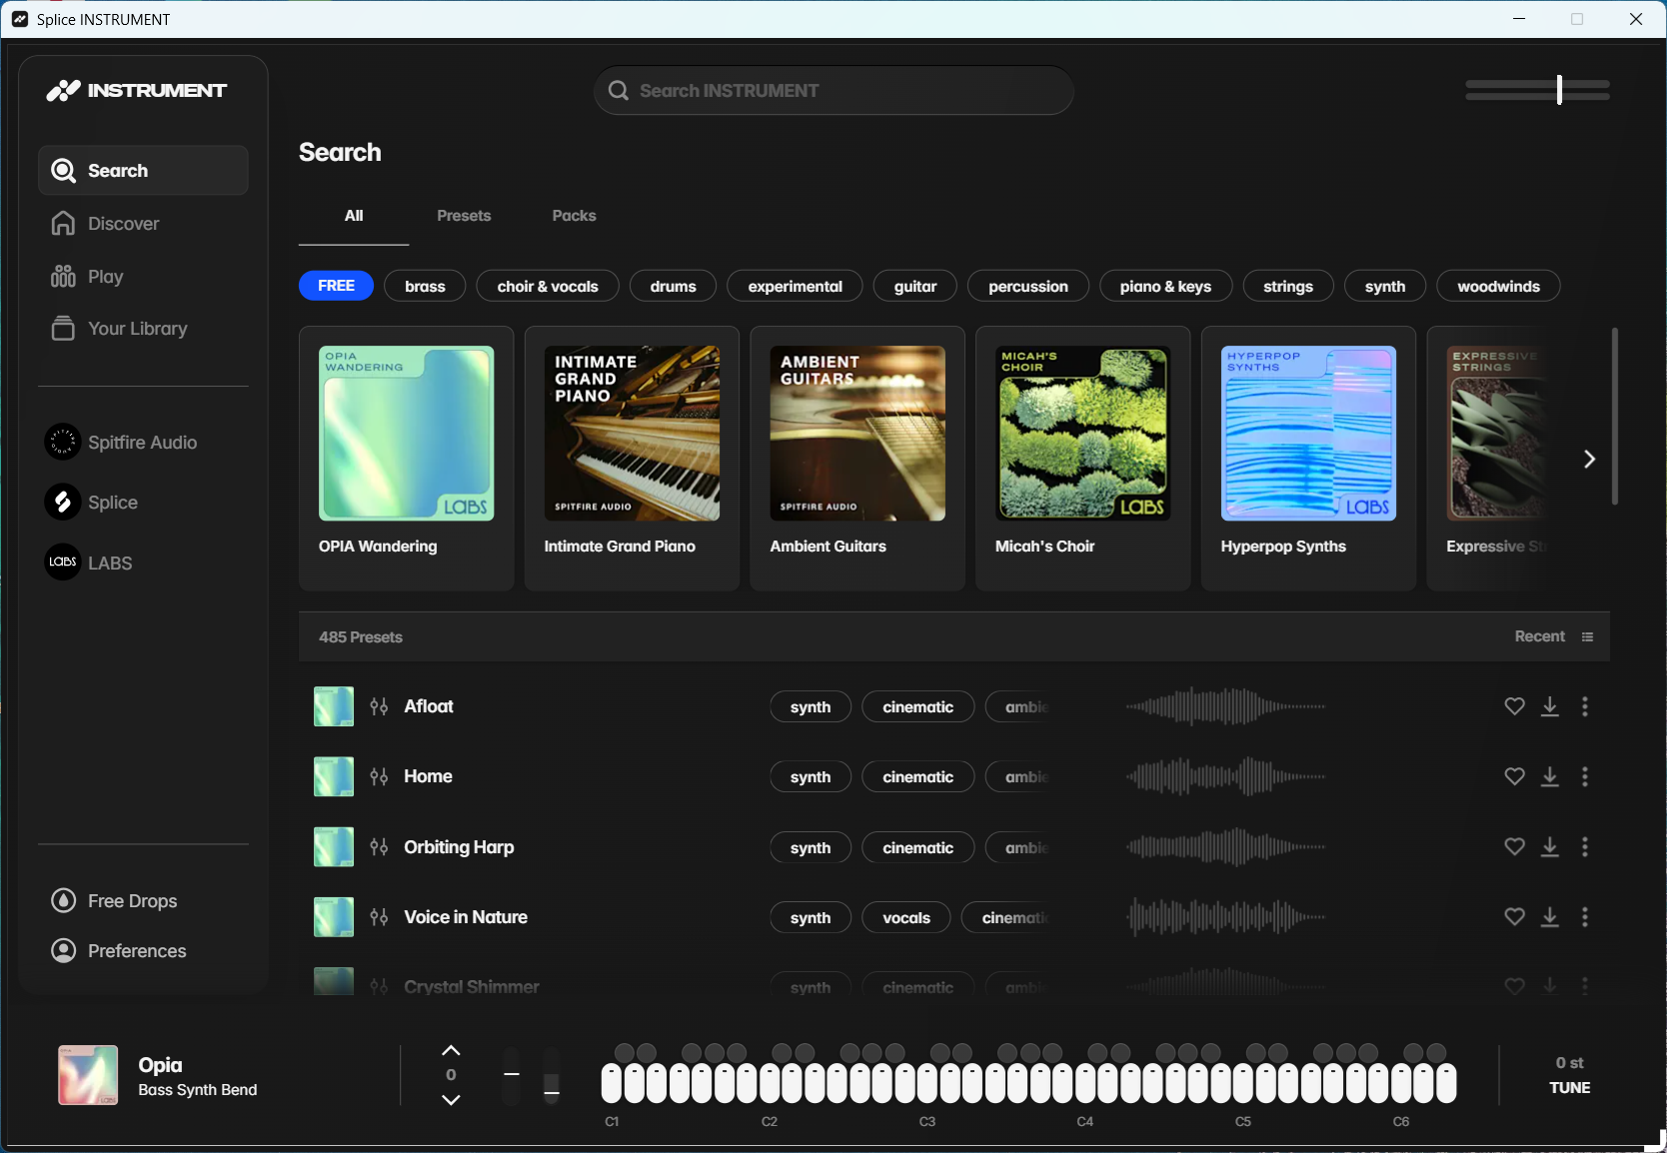
Task: Click the results list scrollbar
Action: pos(1614,416)
